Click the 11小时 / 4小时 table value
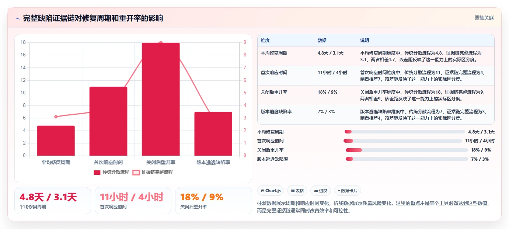The height and width of the screenshot is (229, 509). pyautogui.click(x=332, y=73)
